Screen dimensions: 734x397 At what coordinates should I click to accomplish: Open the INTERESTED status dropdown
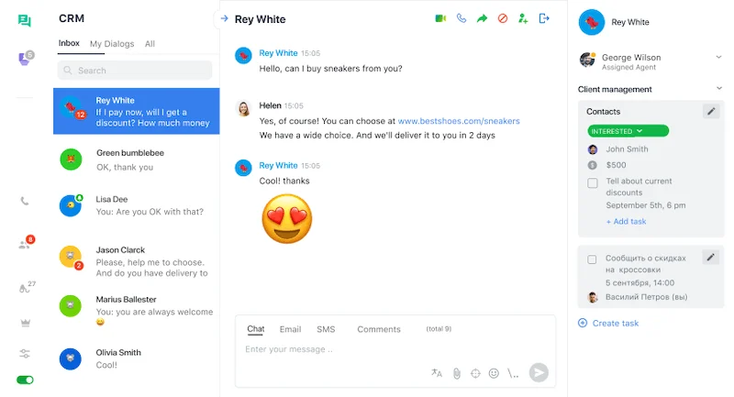click(628, 131)
